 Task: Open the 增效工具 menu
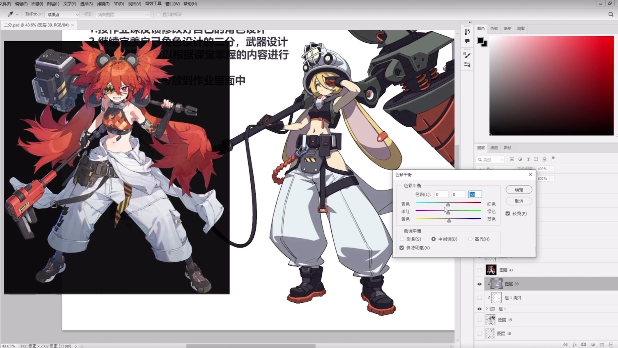tap(153, 4)
